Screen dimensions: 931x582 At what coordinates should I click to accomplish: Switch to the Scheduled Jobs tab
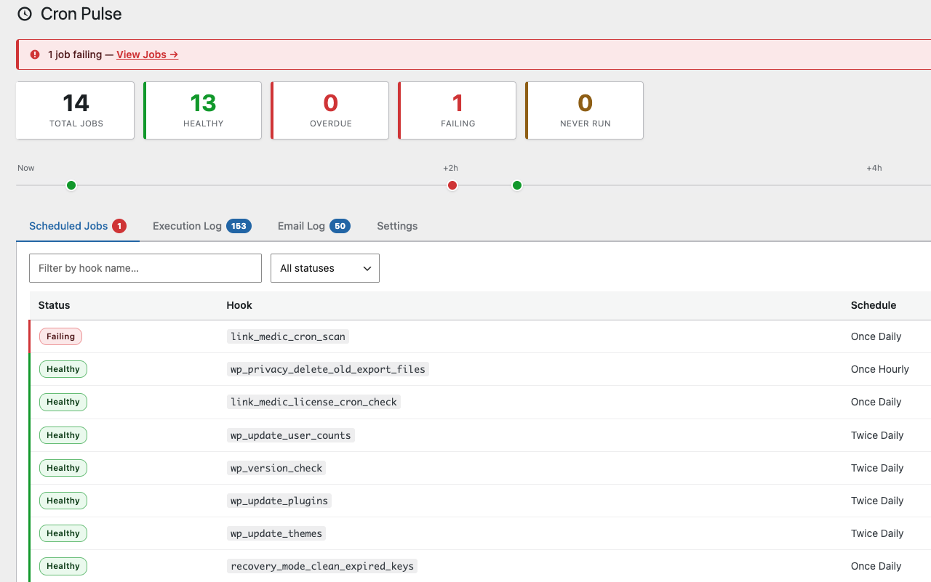click(78, 226)
